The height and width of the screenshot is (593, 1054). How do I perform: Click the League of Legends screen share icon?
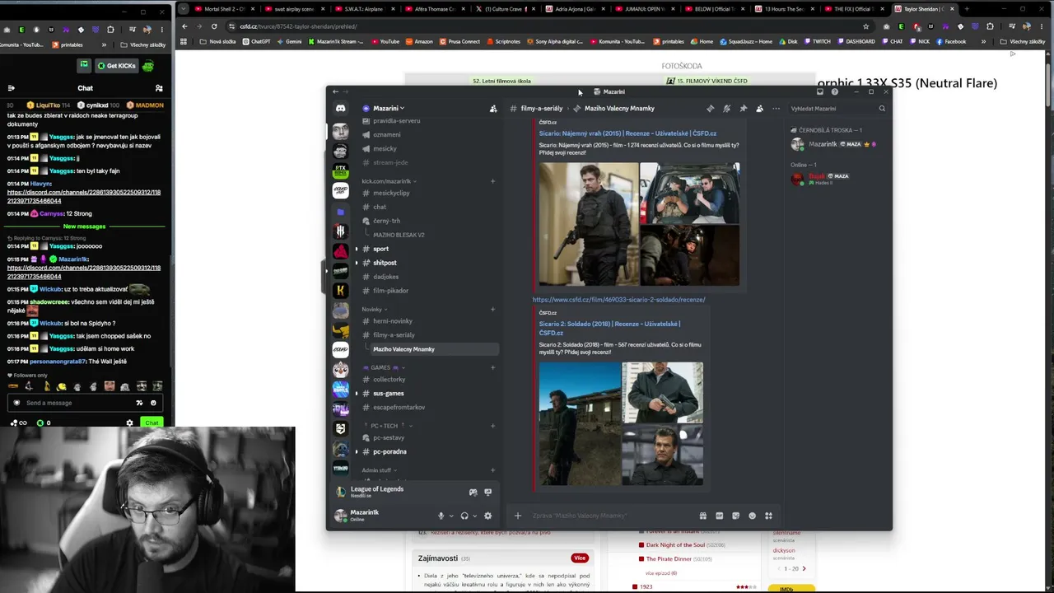(487, 492)
